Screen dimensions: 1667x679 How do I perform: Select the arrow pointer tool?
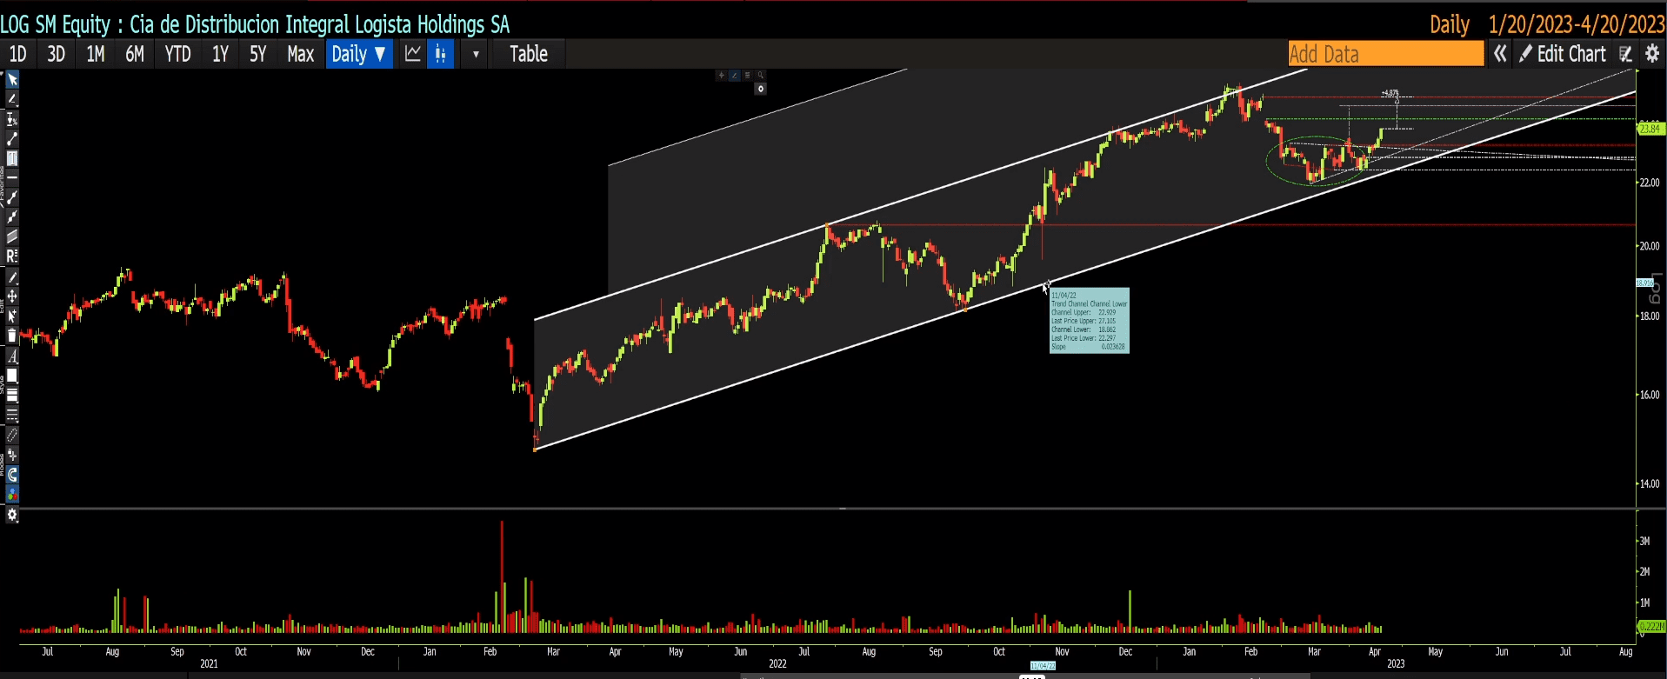pos(12,80)
